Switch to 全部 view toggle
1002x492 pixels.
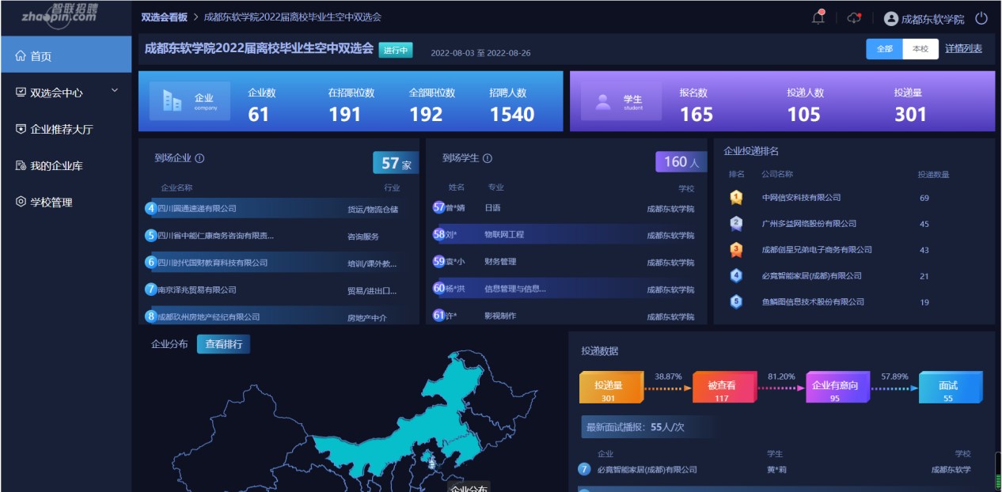[884, 49]
